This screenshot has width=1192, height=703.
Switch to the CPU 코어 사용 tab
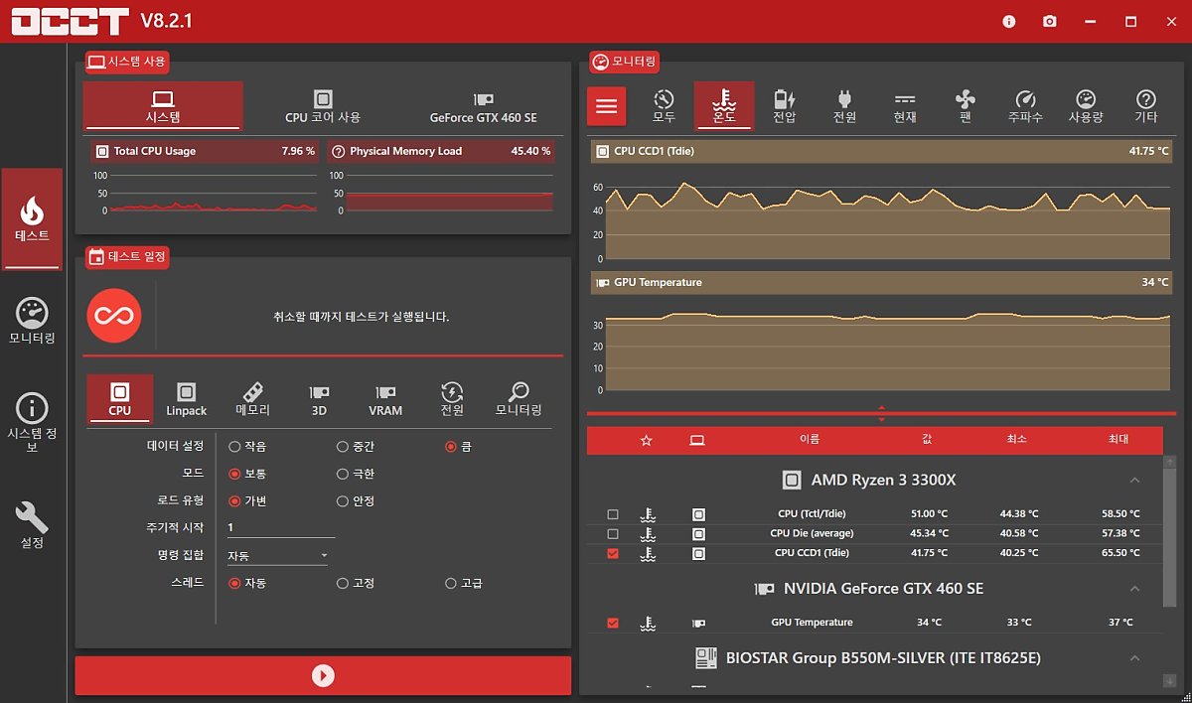tap(323, 106)
